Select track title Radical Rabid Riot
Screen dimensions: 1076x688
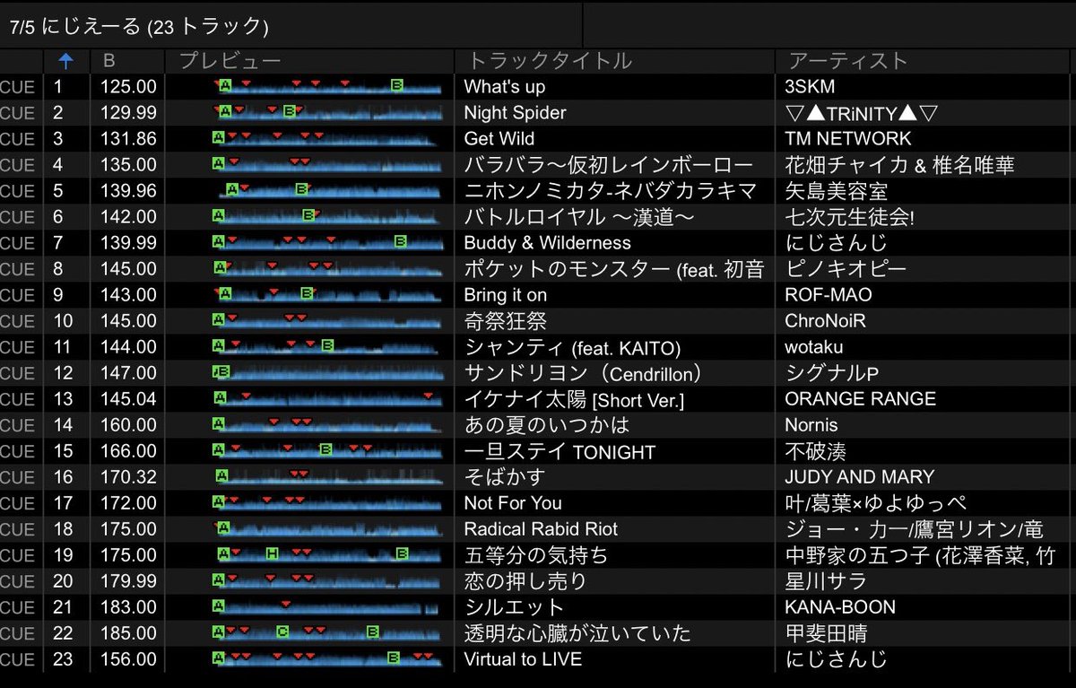[x=541, y=529]
